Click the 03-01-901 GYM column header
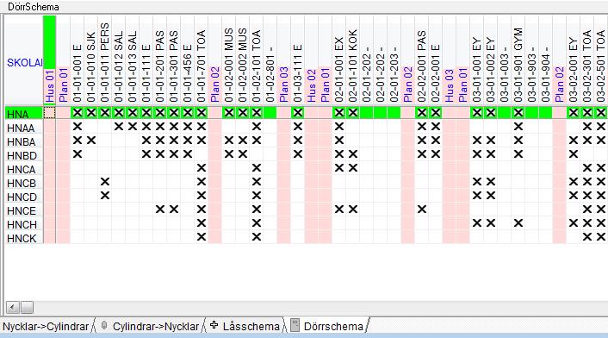The width and height of the screenshot is (608, 338). 518,66
